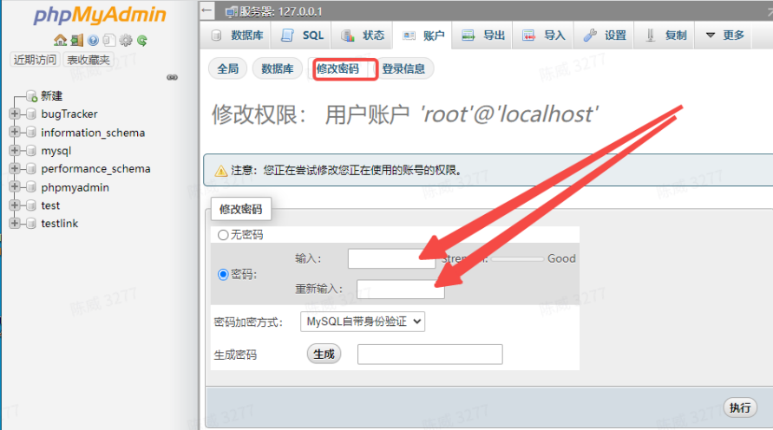The height and width of the screenshot is (430, 773).
Task: Click the link chain icon in sidebar
Action: (x=172, y=77)
